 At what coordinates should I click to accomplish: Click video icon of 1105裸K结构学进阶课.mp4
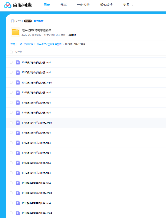pyautogui.click(x=18, y=133)
